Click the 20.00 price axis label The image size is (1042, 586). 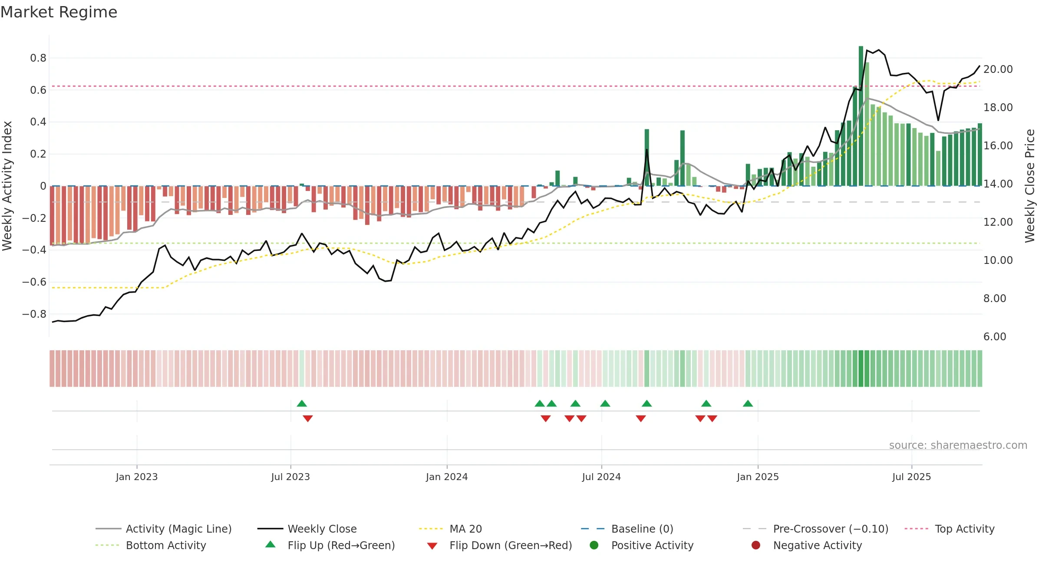tap(998, 69)
